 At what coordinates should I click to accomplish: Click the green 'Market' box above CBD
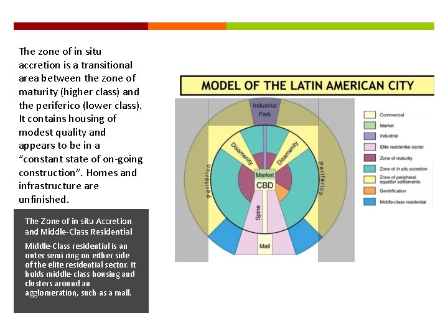click(264, 175)
